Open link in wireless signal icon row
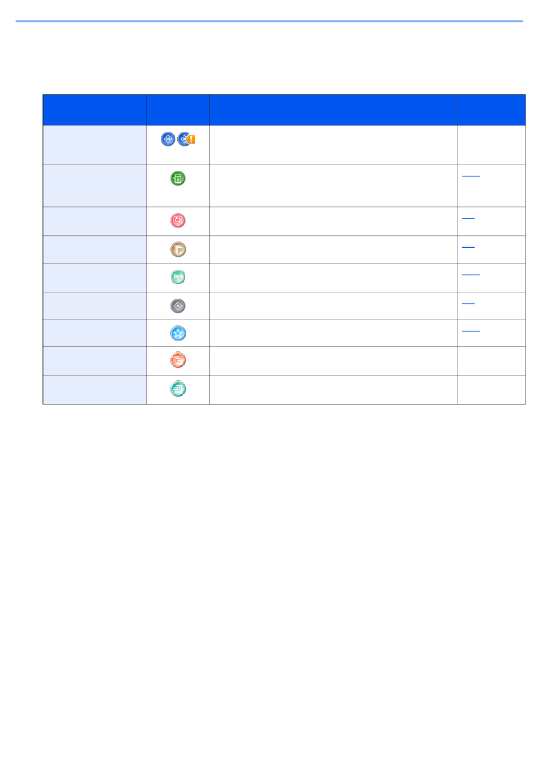Image resolution: width=538 pixels, height=775 pixels. (471, 273)
